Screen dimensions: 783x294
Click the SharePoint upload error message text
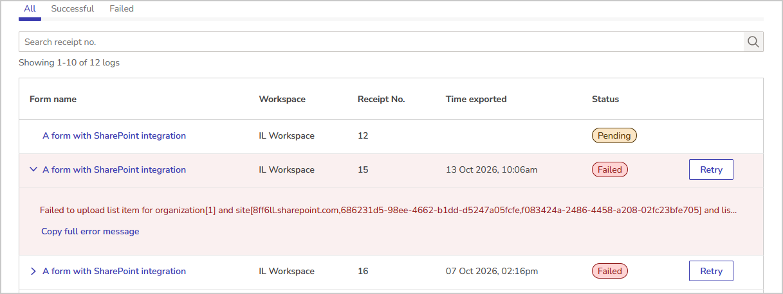click(389, 211)
